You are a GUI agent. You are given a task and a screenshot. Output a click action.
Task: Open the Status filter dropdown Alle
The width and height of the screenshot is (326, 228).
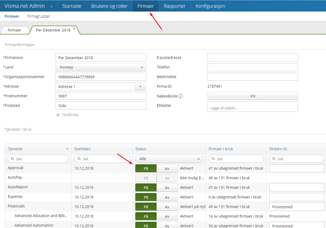[169, 159]
